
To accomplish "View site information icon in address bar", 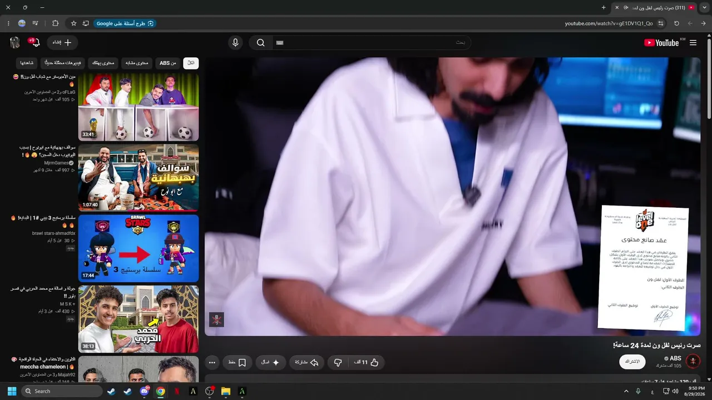I will 661,23.
